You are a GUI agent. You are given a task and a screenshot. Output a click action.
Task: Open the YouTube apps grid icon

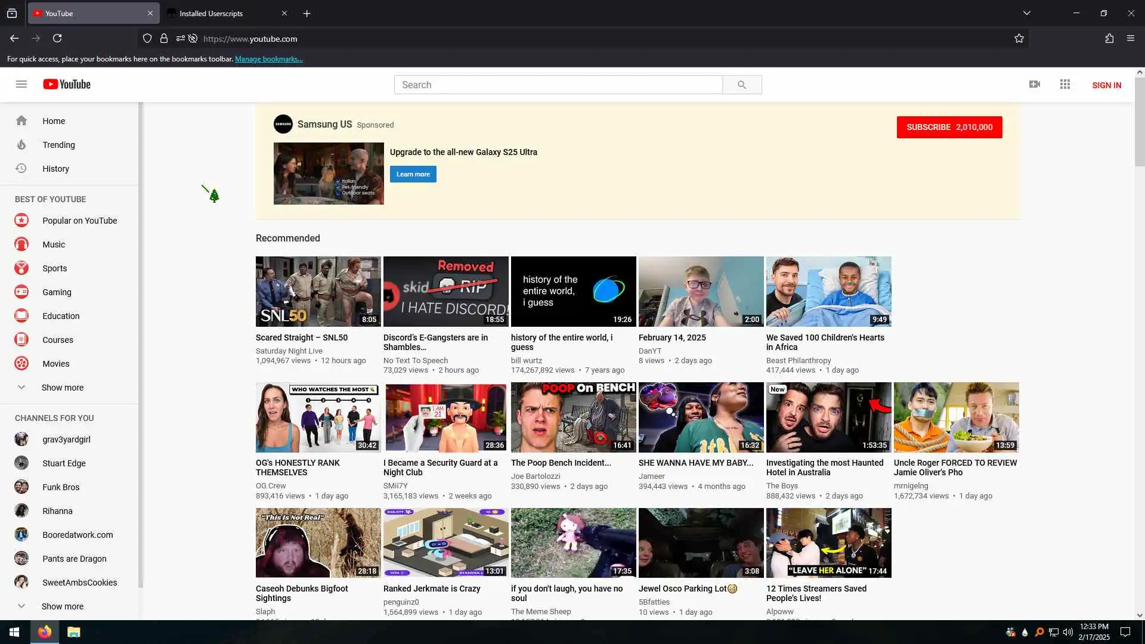coord(1065,84)
